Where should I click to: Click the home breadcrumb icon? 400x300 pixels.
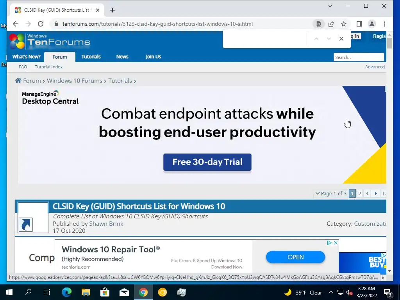tap(18, 80)
